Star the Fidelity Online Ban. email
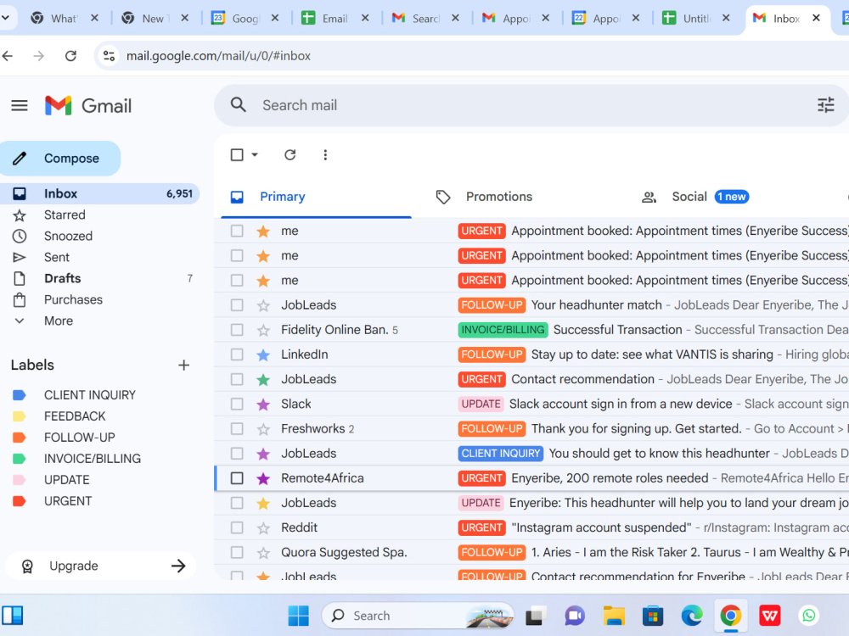 pos(263,330)
